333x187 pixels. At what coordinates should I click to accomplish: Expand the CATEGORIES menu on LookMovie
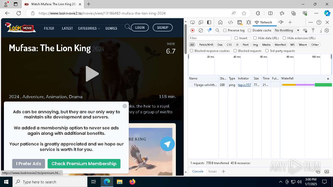(89, 28)
